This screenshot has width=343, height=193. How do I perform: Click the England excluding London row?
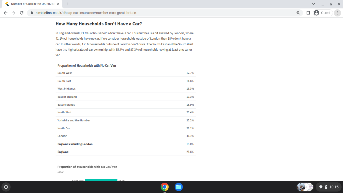(x=126, y=144)
